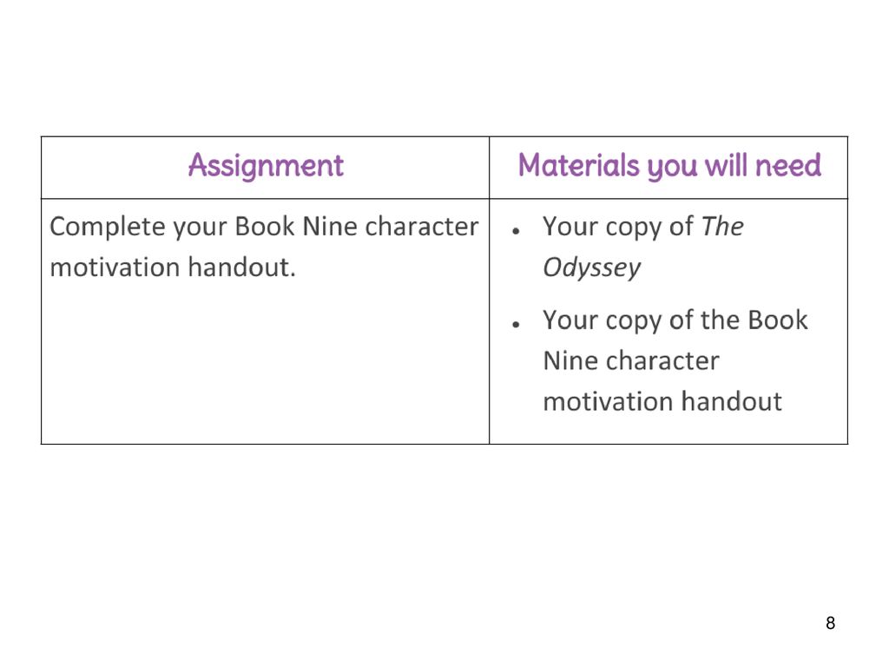
Task: Click the word 'Materials' in the header row
Action: point(579,165)
